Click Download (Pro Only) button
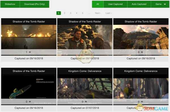Viewport: 170px width, 112px height. 35,4
